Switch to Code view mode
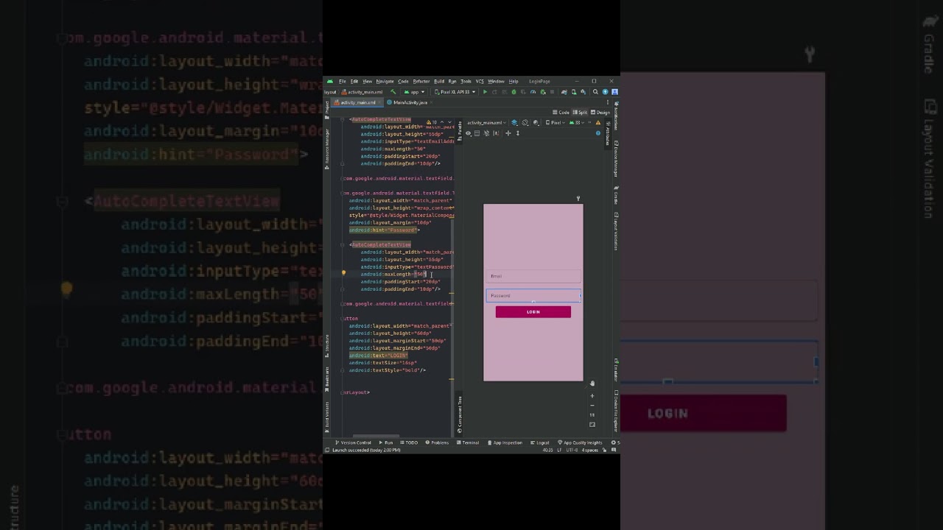This screenshot has height=530, width=943. point(561,112)
